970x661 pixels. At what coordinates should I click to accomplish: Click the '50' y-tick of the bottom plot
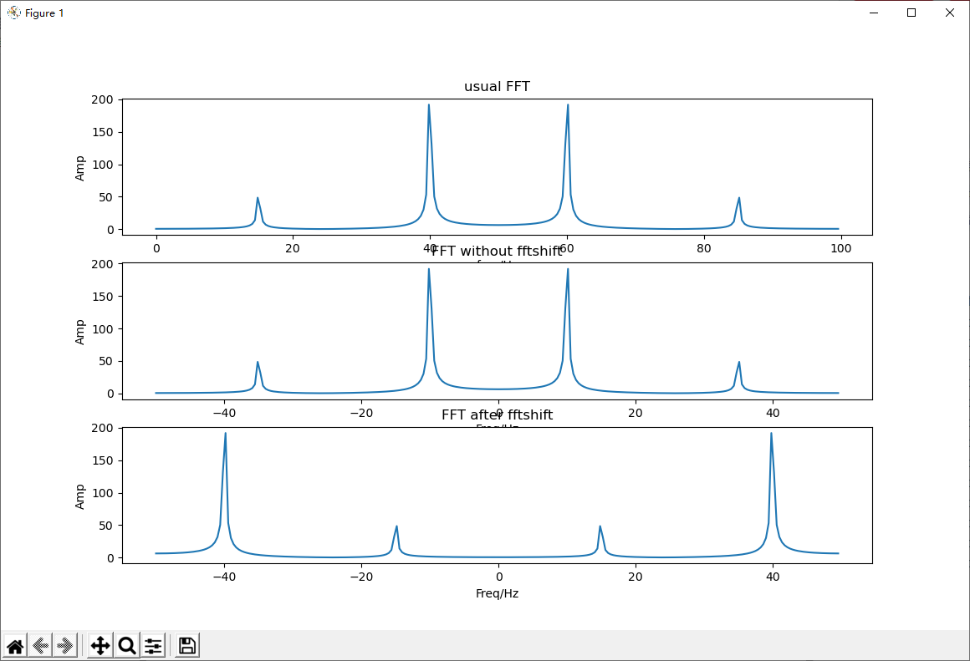(x=106, y=526)
